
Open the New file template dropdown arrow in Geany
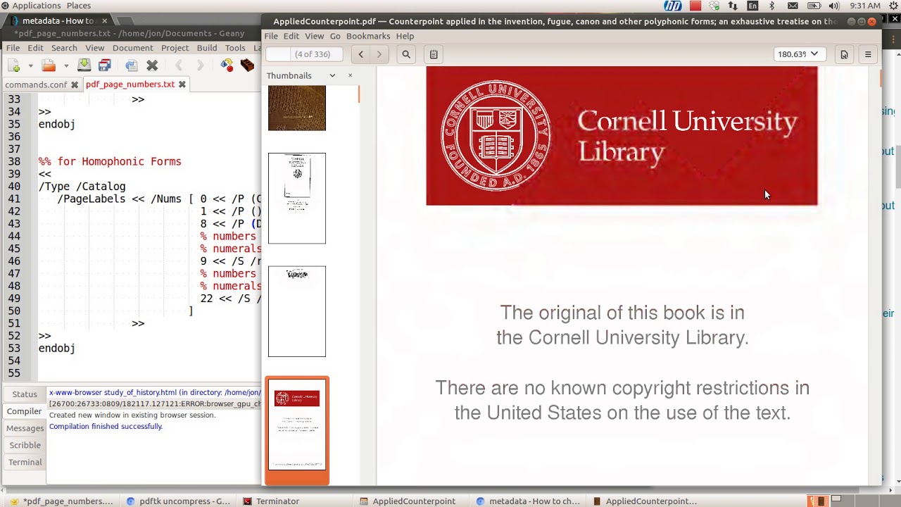[30, 65]
